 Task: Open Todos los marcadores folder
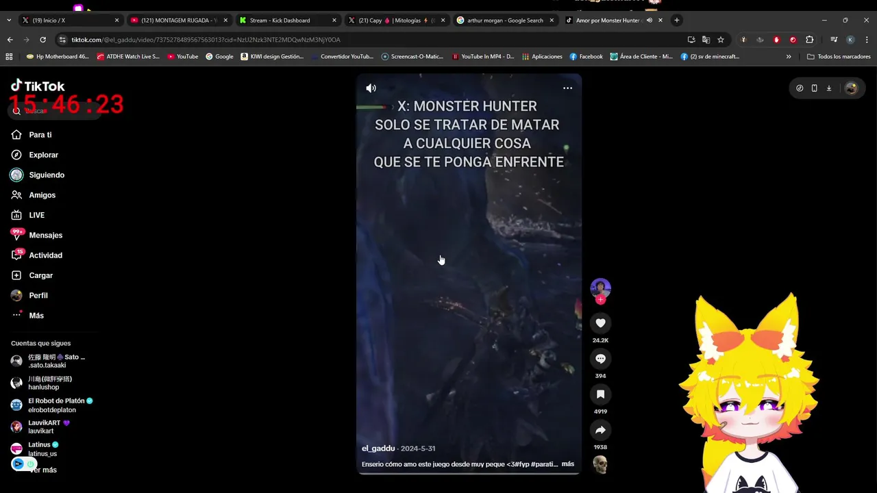[x=839, y=57]
